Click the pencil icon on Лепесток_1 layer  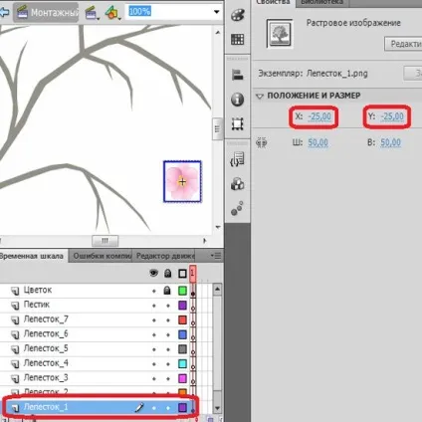pos(139,407)
